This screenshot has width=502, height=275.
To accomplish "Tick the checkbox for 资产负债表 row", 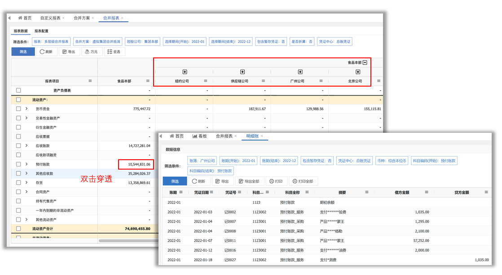I will (x=18, y=90).
